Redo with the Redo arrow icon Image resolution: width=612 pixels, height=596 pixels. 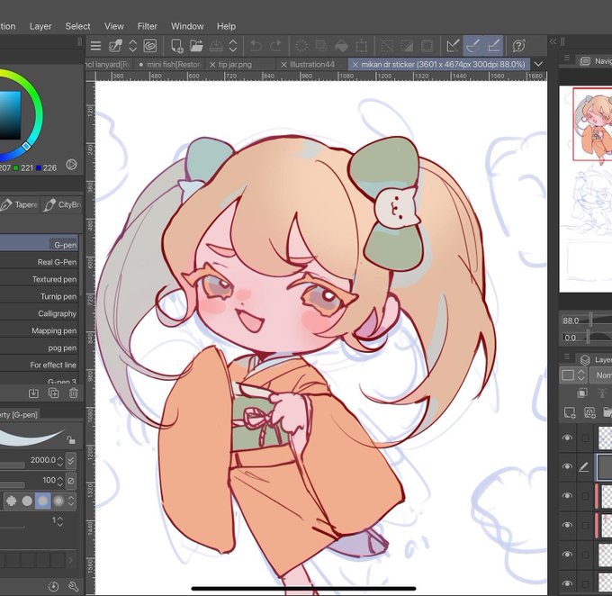tap(276, 46)
